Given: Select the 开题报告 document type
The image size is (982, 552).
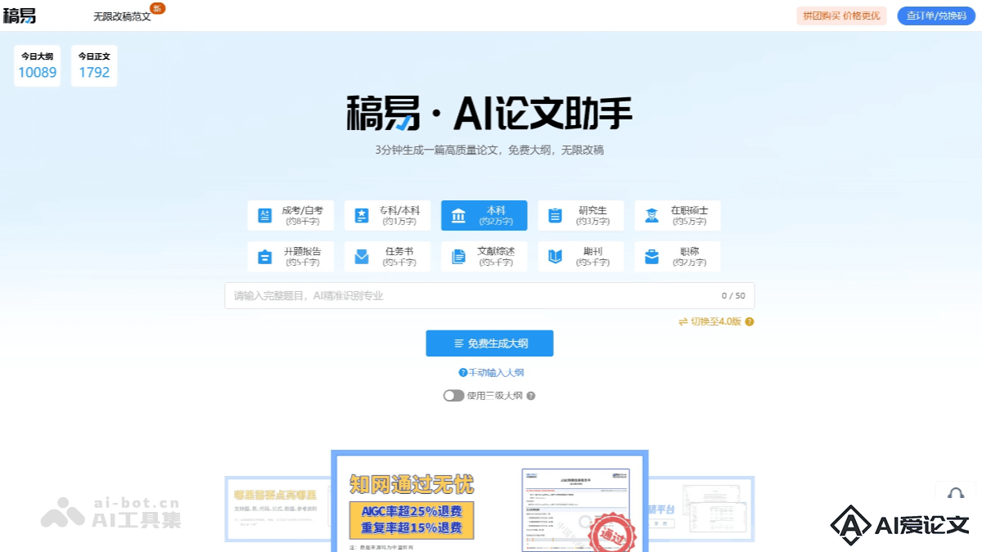Looking at the screenshot, I should click(x=291, y=256).
